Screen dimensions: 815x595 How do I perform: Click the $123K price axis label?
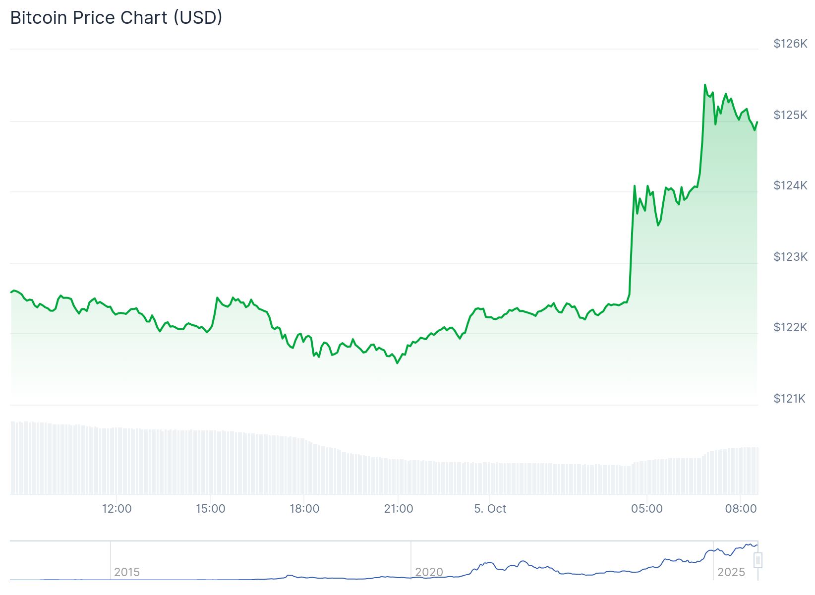[790, 257]
